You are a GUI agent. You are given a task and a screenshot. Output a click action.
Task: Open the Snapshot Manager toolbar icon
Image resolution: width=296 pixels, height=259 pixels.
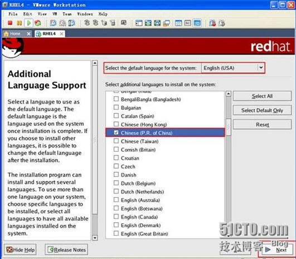coord(72,23)
